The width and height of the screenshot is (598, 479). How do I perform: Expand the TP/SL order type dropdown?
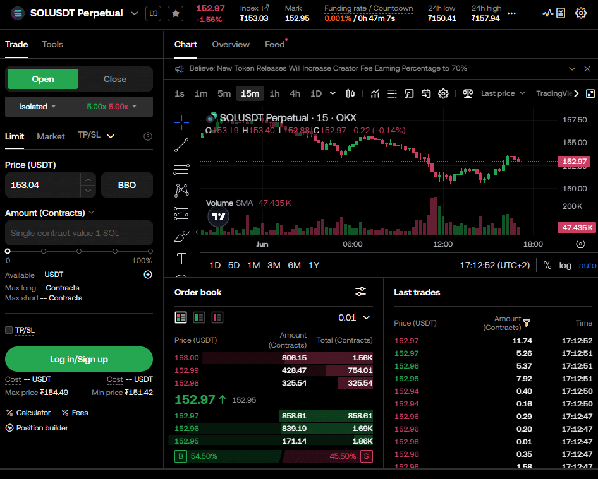tap(111, 136)
